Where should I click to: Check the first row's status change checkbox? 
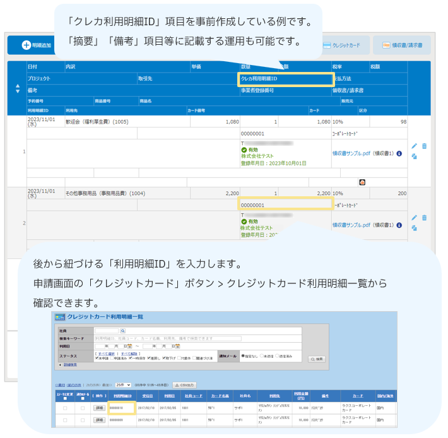click(65, 408)
